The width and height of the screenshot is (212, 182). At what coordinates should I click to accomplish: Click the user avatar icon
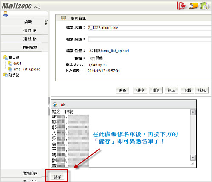6,14
